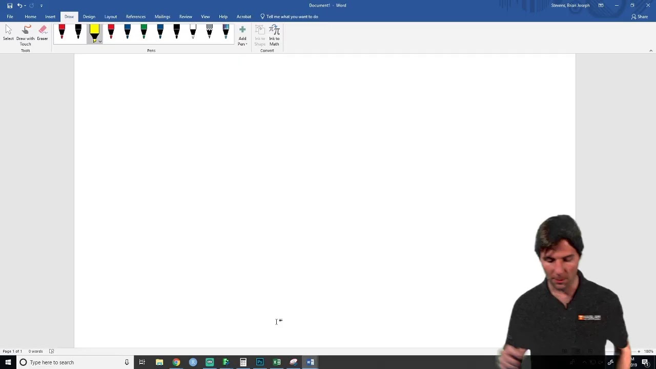Open the yellow highlighter options arrow
This screenshot has height=369, width=656.
click(x=99, y=41)
